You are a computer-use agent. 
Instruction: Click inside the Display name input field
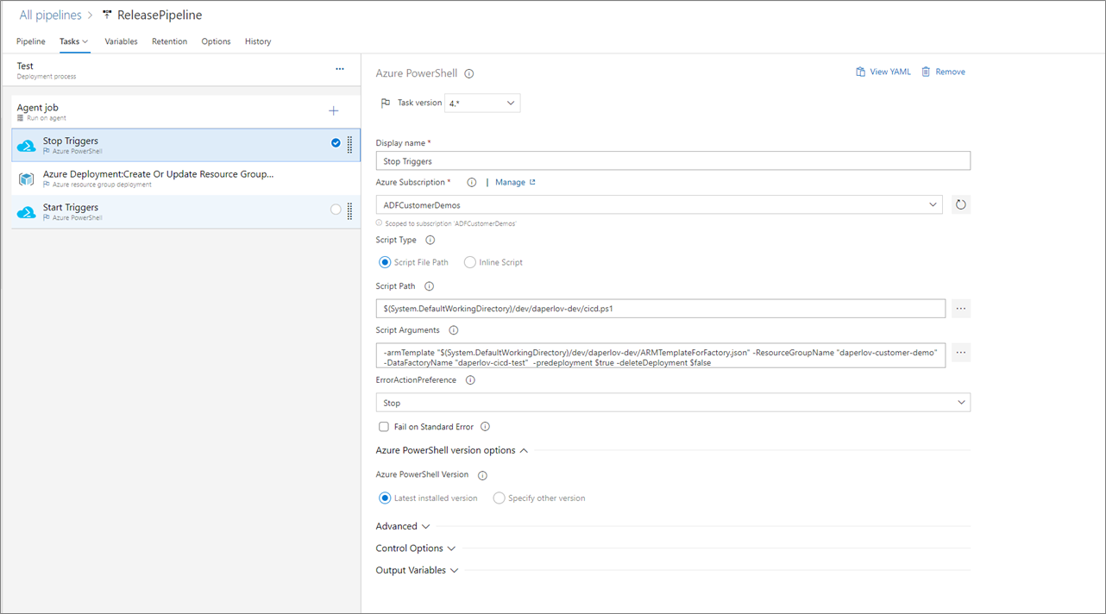673,160
